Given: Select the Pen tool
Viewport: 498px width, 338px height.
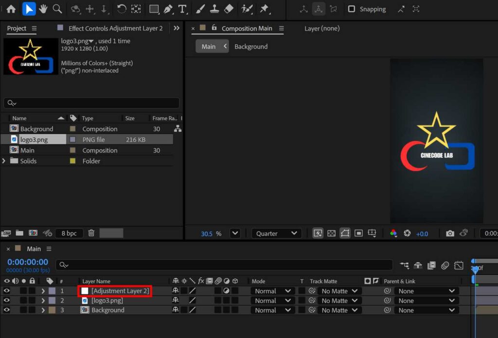Looking at the screenshot, I should (168, 9).
